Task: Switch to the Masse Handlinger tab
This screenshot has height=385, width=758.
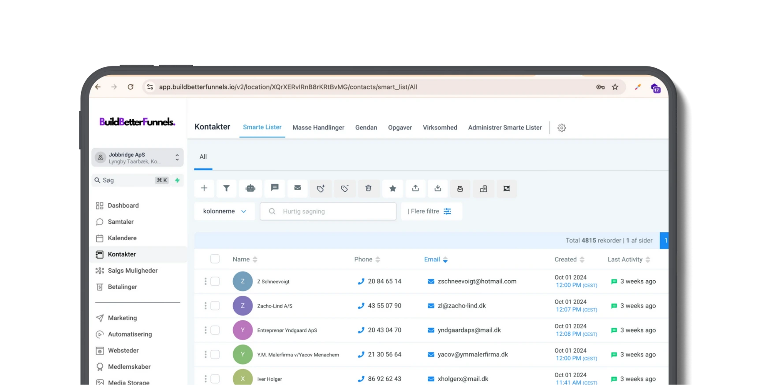Action: [x=318, y=128]
